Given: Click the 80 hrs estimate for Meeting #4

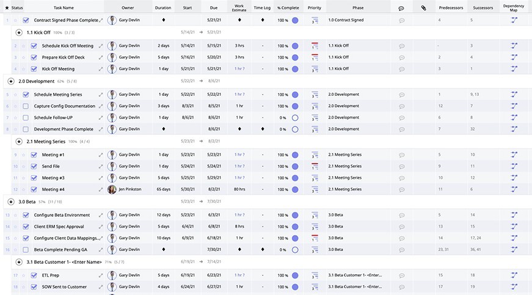Looking at the screenshot, I should (x=239, y=189).
